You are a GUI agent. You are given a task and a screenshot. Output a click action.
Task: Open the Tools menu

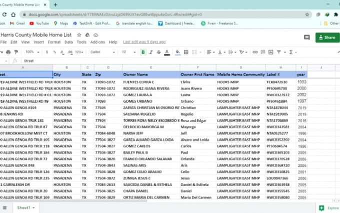(x=81, y=42)
